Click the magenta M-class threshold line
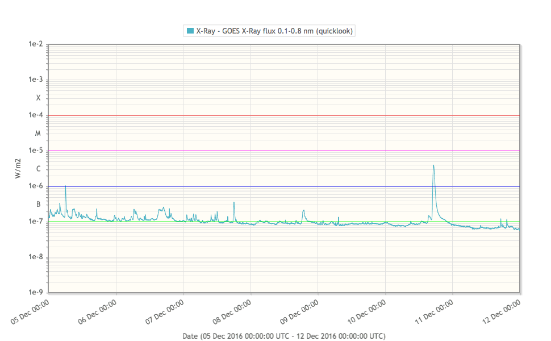Image resolution: width=551 pixels, height=341 pixels. (x=284, y=151)
